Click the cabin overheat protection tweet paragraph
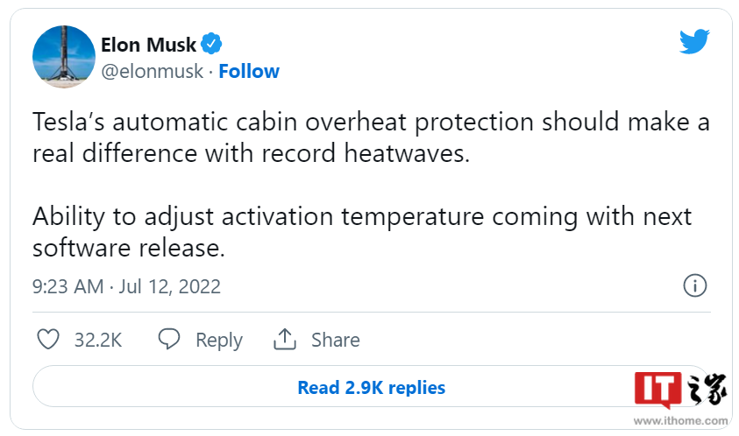This screenshot has width=739, height=436. (371, 123)
